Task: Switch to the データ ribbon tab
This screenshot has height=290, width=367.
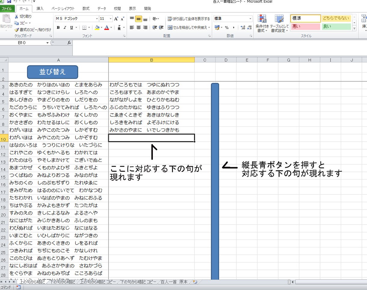Action: point(102,9)
